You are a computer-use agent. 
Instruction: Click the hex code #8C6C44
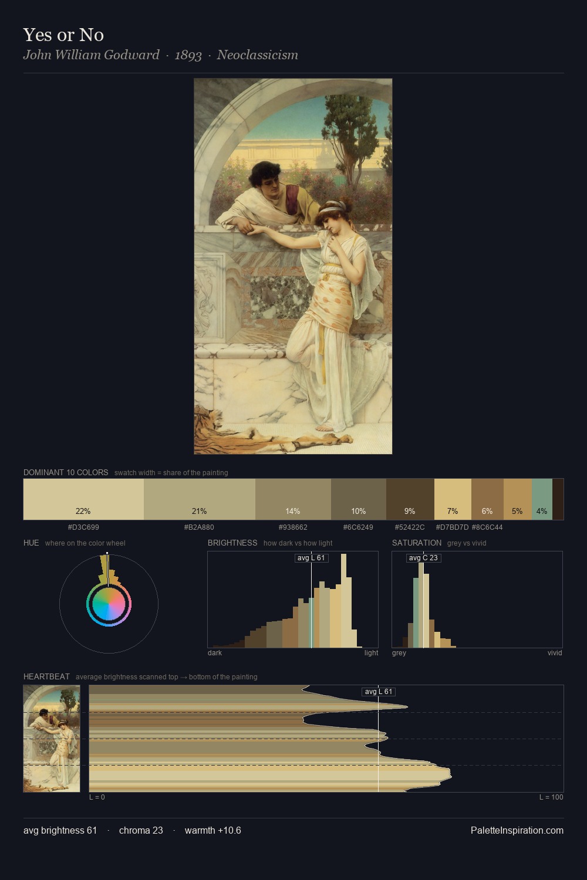(487, 527)
